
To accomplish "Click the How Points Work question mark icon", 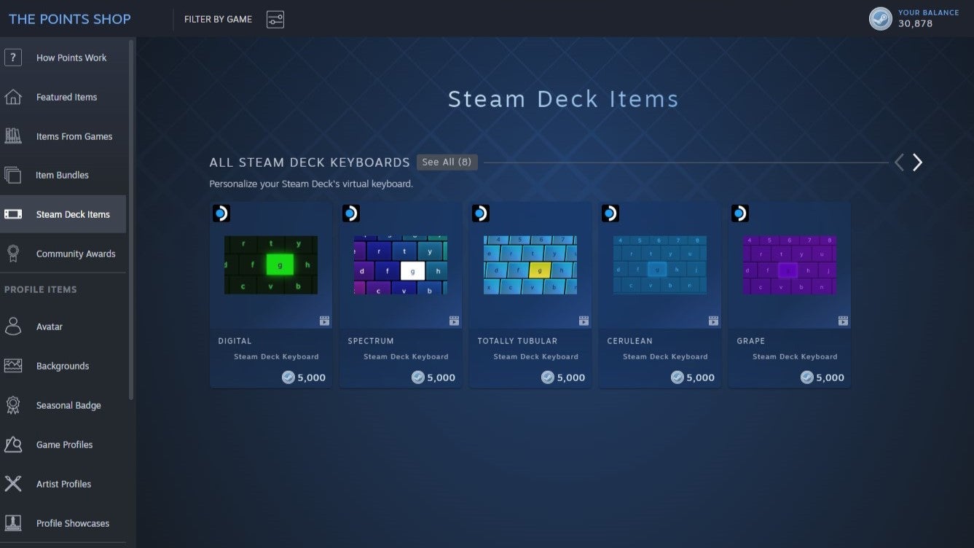I will tap(12, 57).
